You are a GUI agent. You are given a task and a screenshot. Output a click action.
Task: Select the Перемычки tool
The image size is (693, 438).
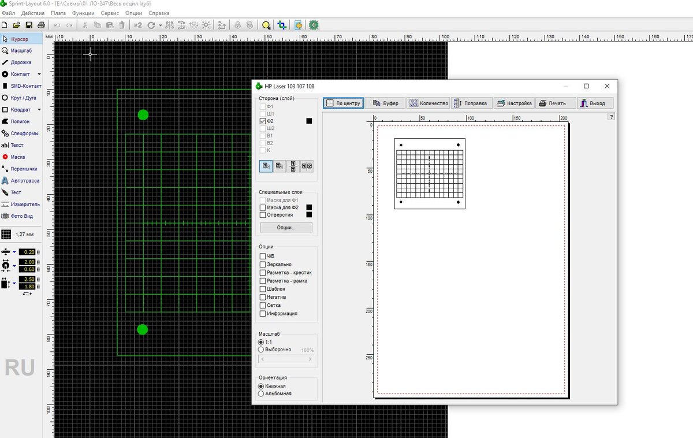(x=21, y=169)
